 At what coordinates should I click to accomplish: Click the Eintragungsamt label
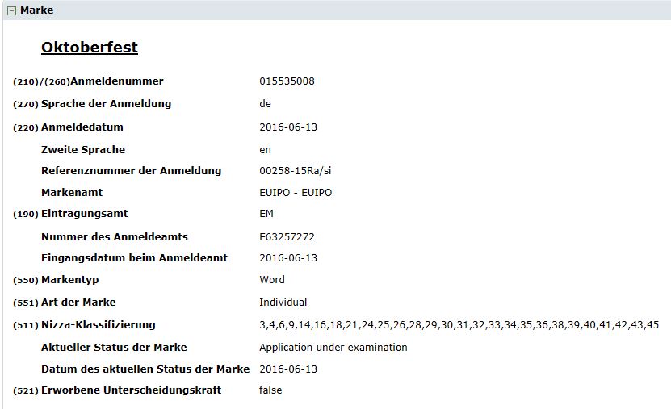[84, 214]
